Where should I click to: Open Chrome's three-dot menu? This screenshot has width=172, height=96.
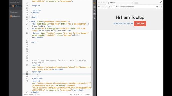coord(161,7)
